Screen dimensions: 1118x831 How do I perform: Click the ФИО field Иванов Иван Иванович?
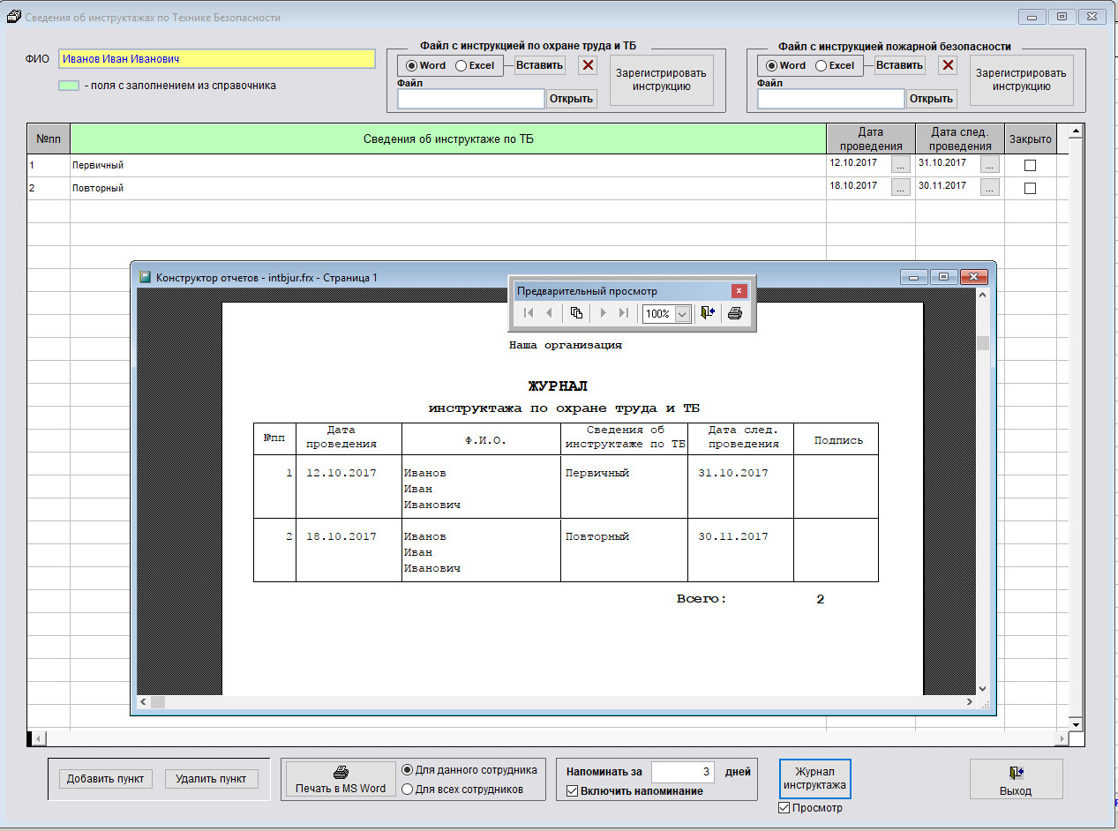(x=217, y=59)
